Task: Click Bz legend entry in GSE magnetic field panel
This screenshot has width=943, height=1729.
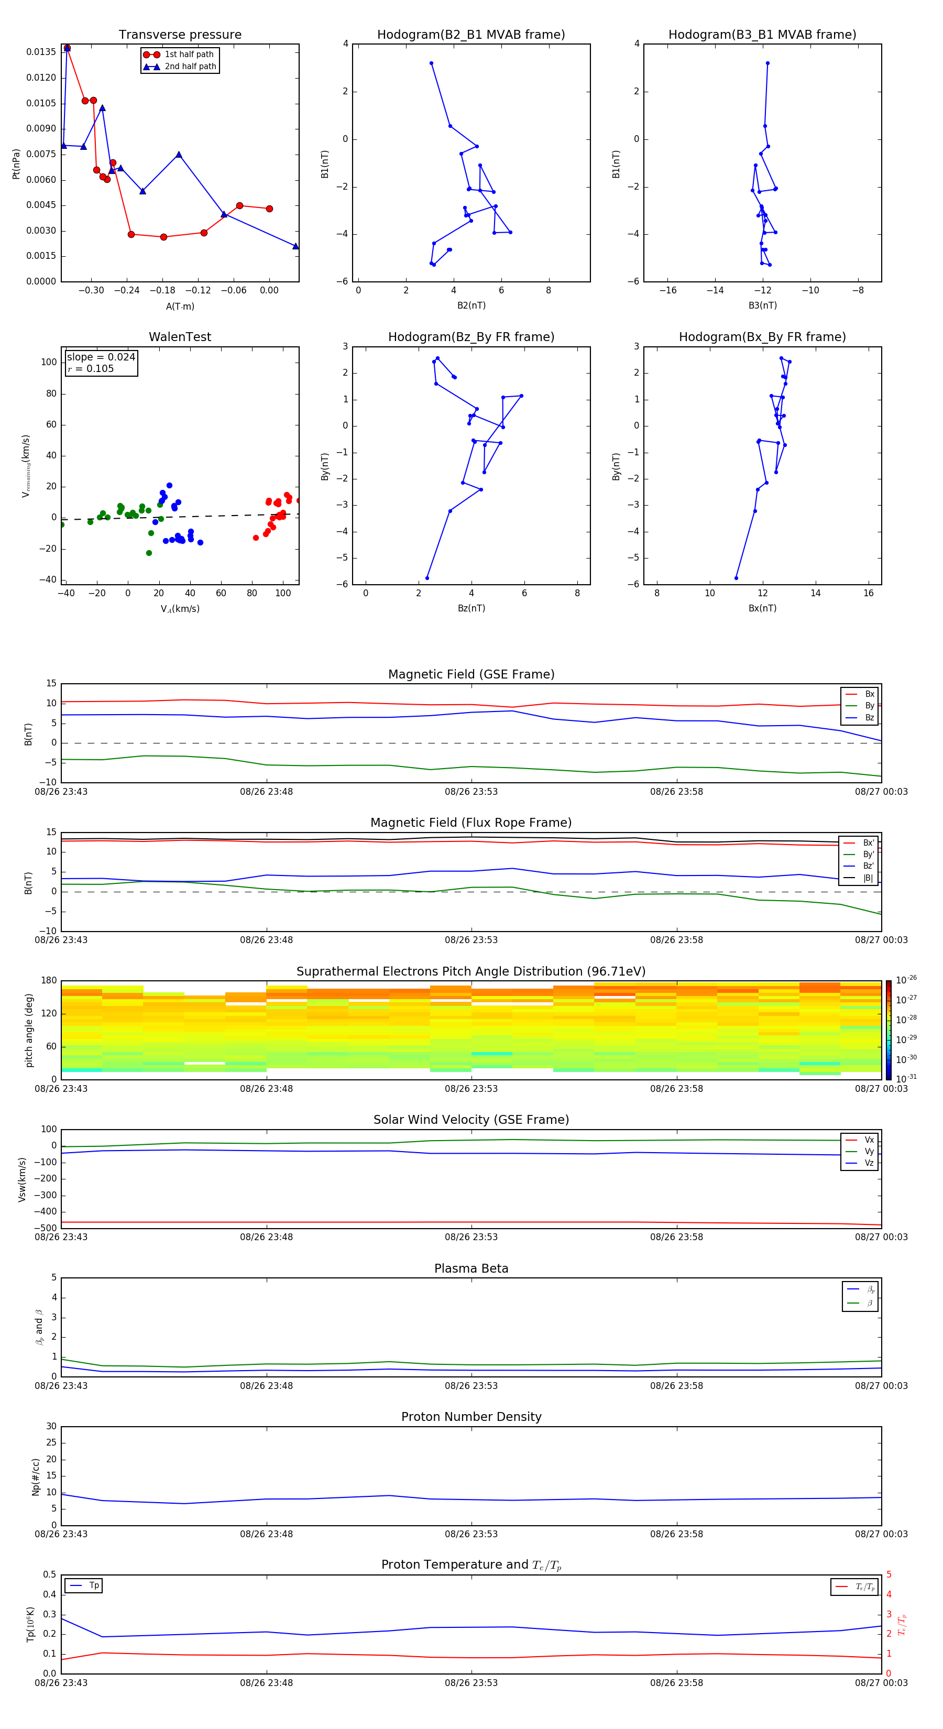Action: tap(860, 718)
